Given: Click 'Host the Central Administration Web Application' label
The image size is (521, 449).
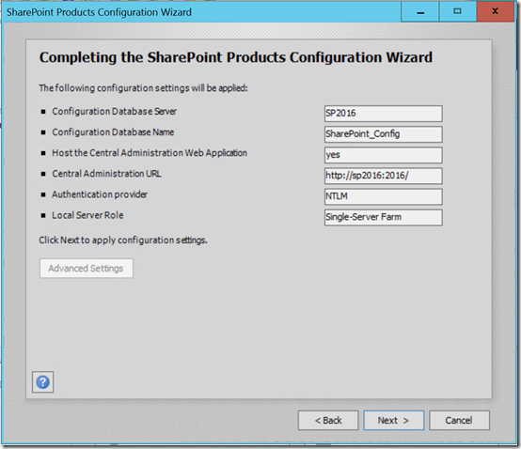Looking at the screenshot, I should pos(150,153).
